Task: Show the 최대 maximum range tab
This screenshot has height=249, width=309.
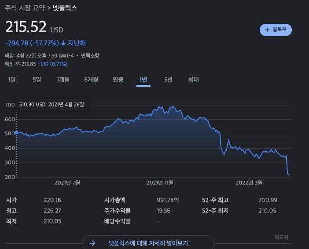Action: 193,80
